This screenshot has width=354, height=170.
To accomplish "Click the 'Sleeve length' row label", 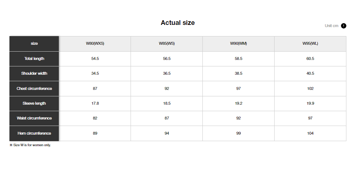I will tap(34, 103).
